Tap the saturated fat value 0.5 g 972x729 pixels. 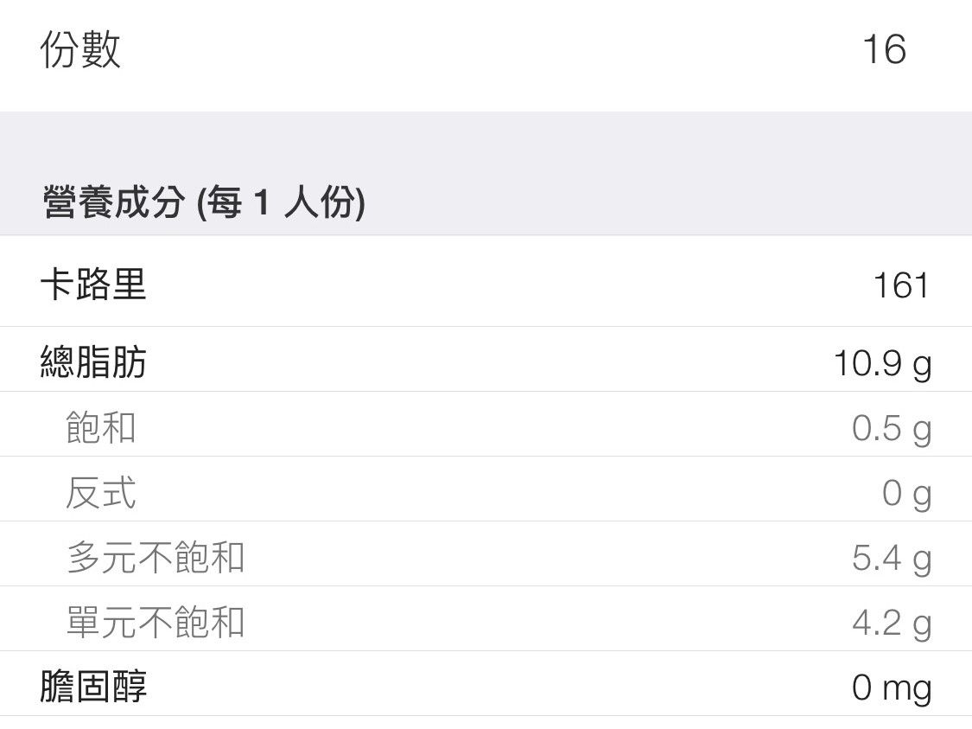tap(891, 429)
